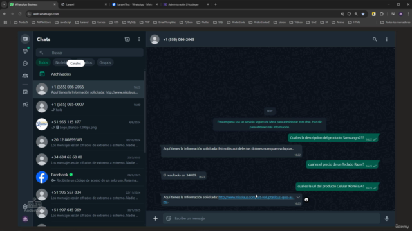React to the last message with emoji button
412x231 pixels.
306,200
